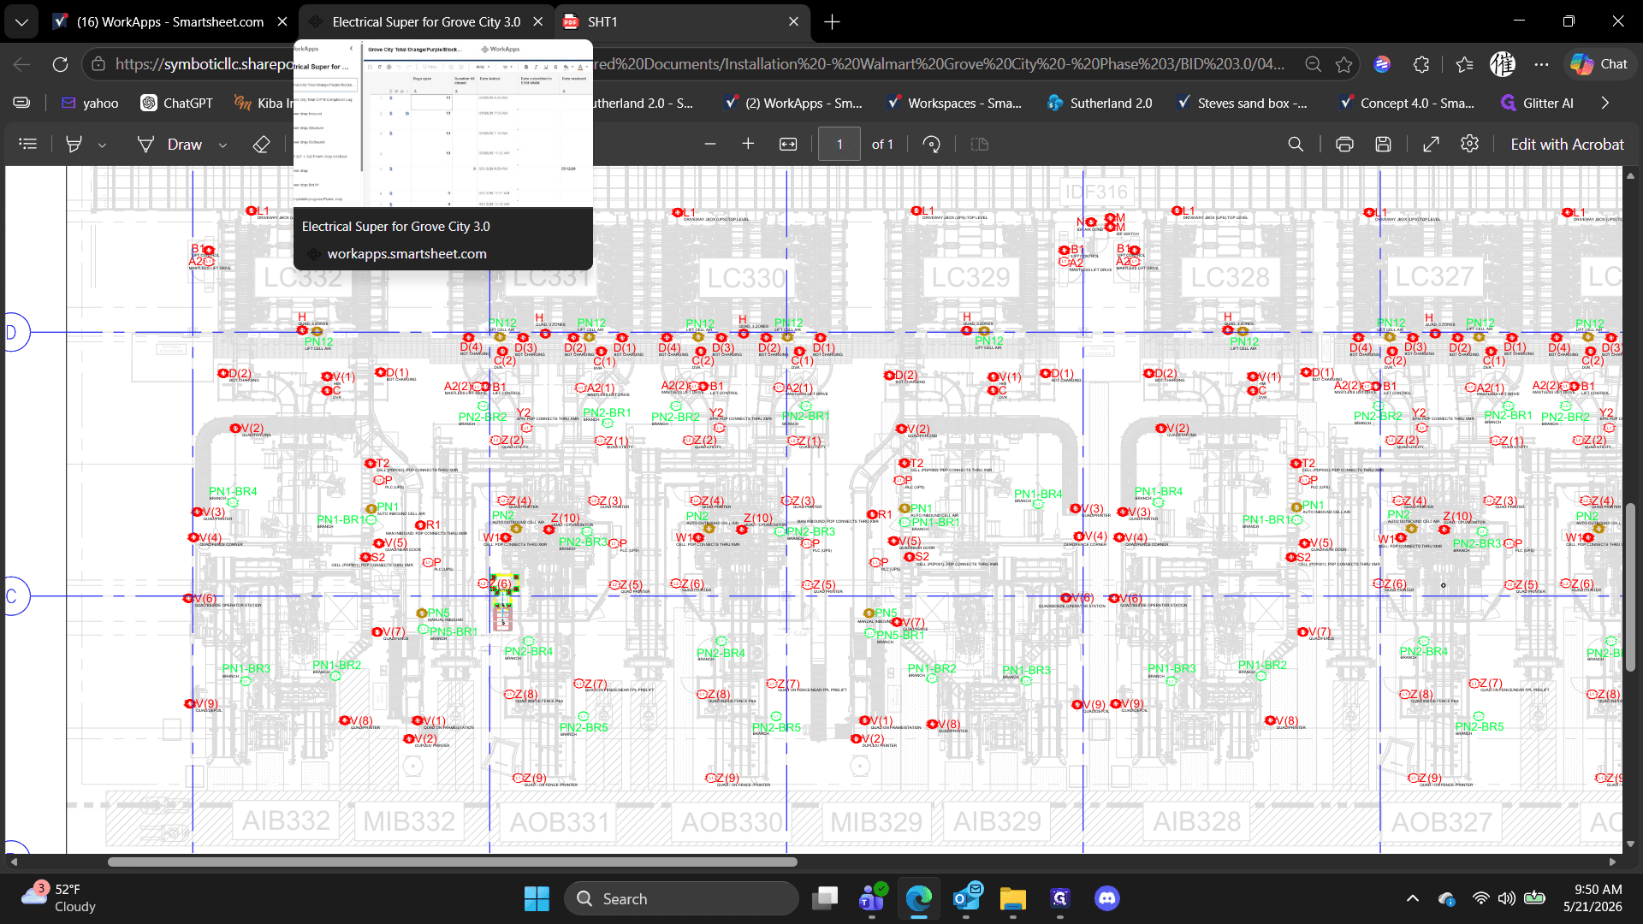Screen dimensions: 1643x924
Task: Open the yahoo bookmark
Action: pos(90,104)
